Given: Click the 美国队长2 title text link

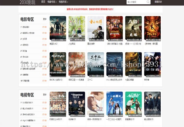Looking at the screenshot, I should point(53,44).
